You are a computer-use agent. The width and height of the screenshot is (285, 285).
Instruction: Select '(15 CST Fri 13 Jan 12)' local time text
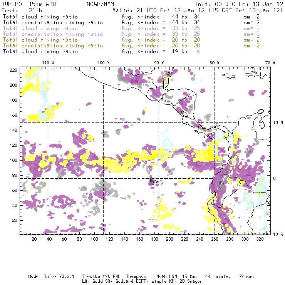(x=245, y=10)
